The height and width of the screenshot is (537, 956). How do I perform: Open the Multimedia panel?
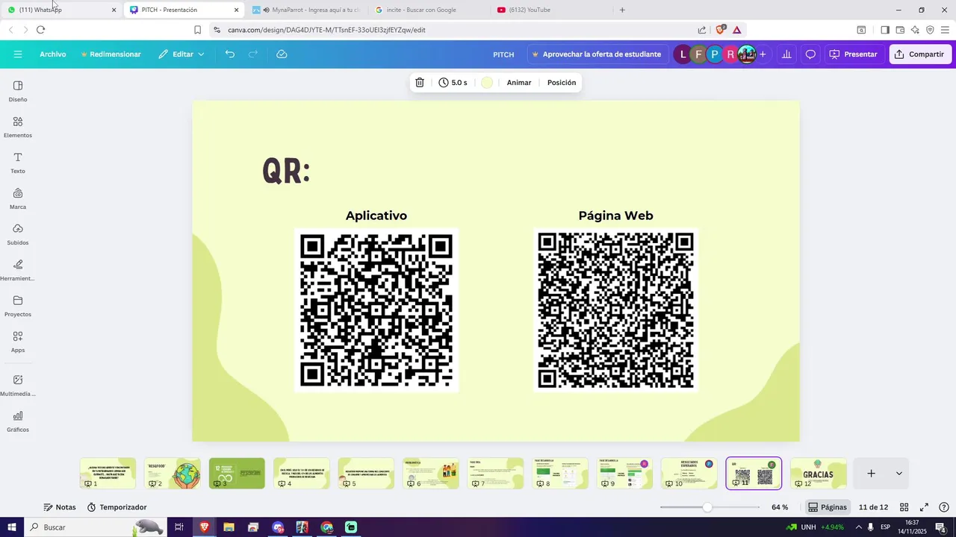[x=18, y=385]
